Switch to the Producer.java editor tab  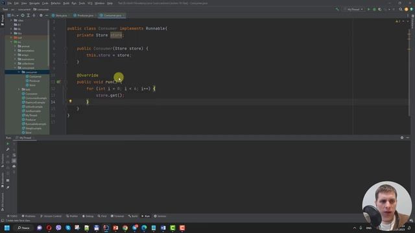pyautogui.click(x=84, y=16)
